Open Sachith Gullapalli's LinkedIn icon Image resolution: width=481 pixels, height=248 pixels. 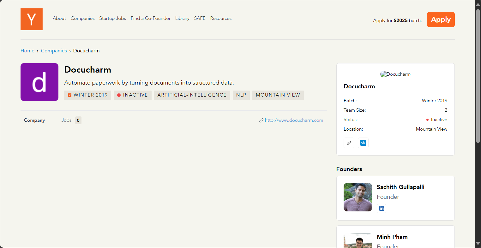coord(382,208)
